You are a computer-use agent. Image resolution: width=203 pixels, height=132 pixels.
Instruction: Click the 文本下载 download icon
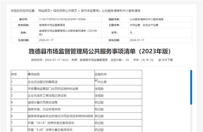pyautogui.click(x=160, y=60)
